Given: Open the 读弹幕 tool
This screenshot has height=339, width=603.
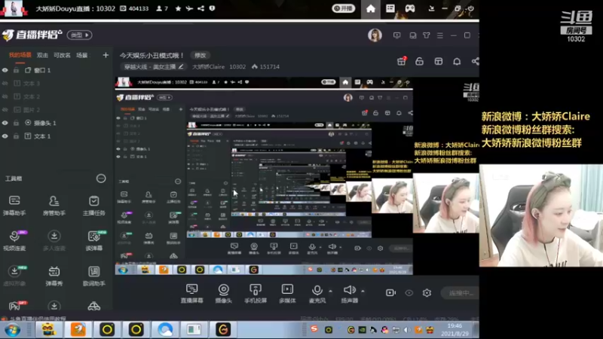Looking at the screenshot, I should tap(93, 240).
